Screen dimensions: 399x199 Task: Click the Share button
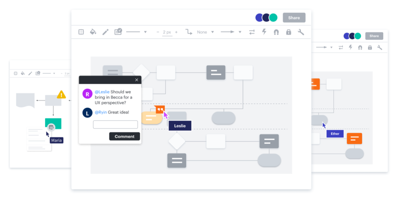pos(294,18)
